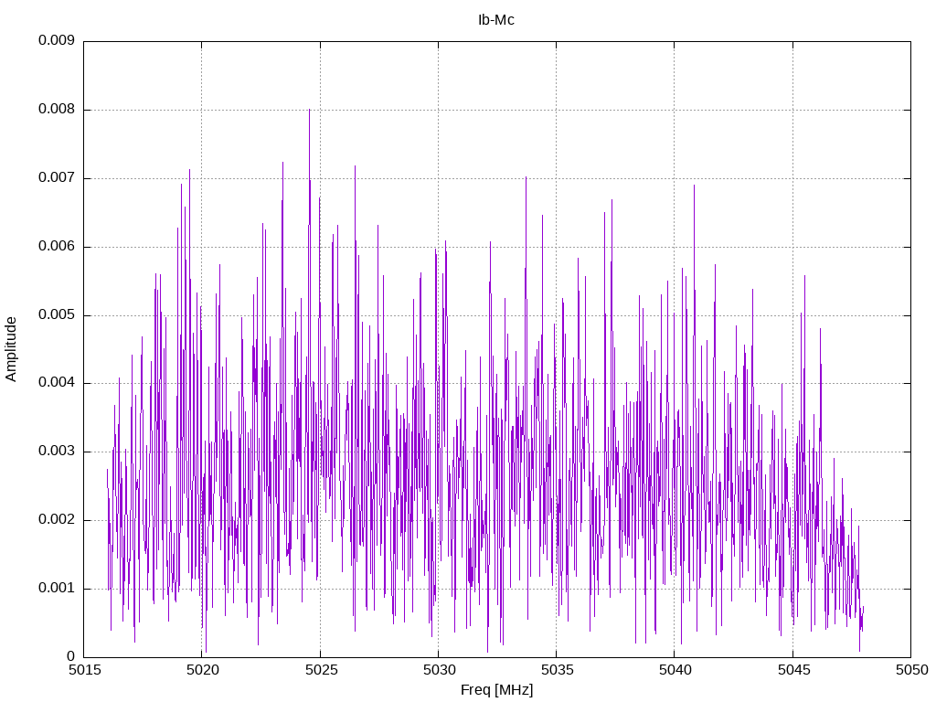
Task: Click the 0.008 y-axis tick label
Action: (x=57, y=110)
